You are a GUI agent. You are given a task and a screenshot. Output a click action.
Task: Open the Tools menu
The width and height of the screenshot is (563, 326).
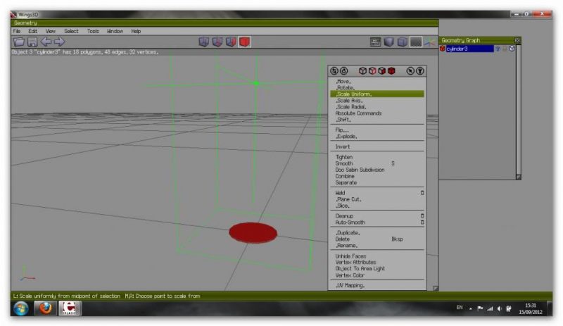pyautogui.click(x=93, y=32)
